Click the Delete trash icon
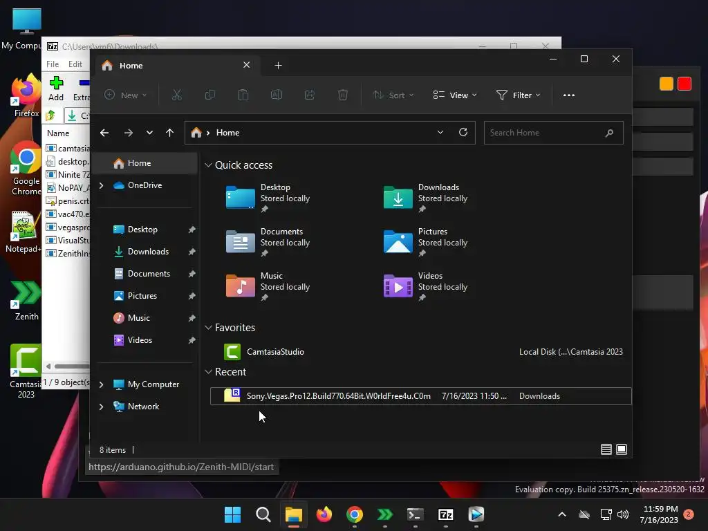 pos(343,95)
